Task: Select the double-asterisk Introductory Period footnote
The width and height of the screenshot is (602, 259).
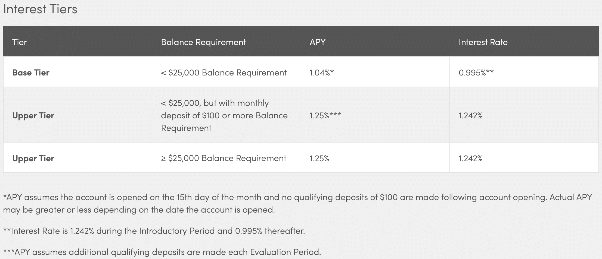Action: click(154, 231)
